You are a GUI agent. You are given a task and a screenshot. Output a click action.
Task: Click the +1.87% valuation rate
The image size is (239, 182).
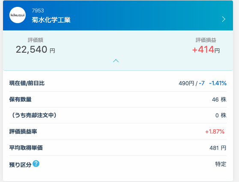(x=215, y=131)
